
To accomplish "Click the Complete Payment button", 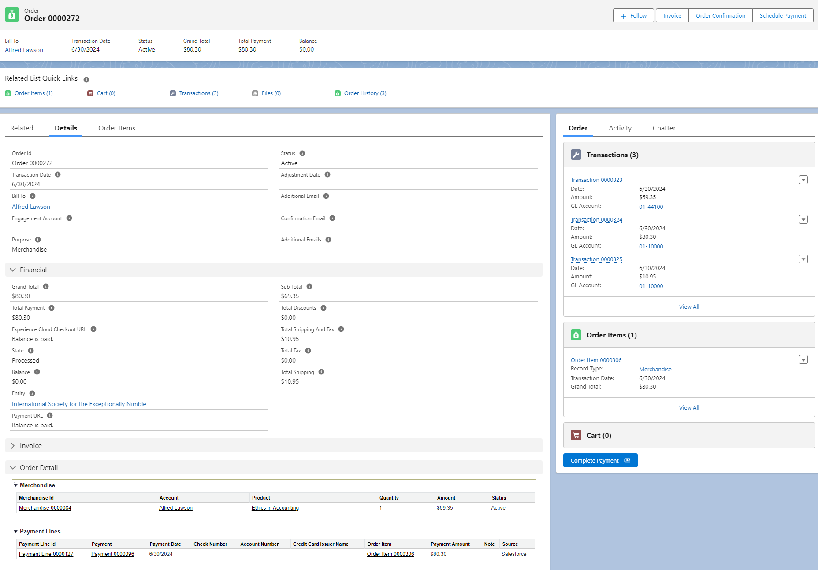I will click(600, 460).
